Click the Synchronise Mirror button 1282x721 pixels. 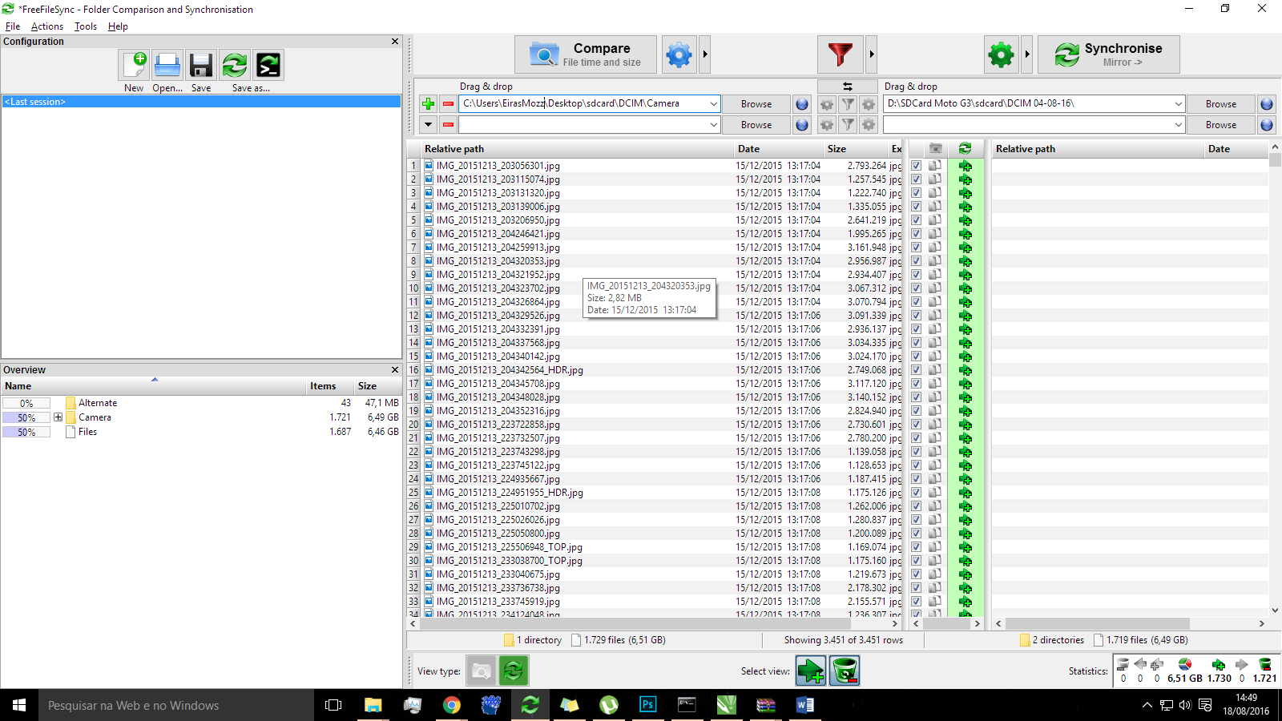pyautogui.click(x=1109, y=54)
